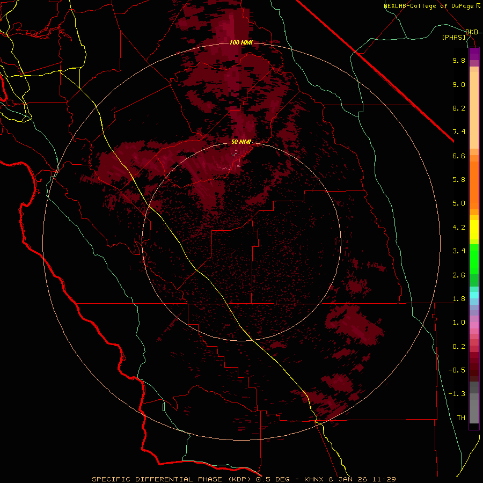Pick the gray band at the scale bottom

point(474,411)
